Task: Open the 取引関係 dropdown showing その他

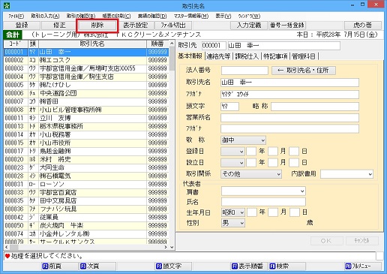Action: click(251, 174)
